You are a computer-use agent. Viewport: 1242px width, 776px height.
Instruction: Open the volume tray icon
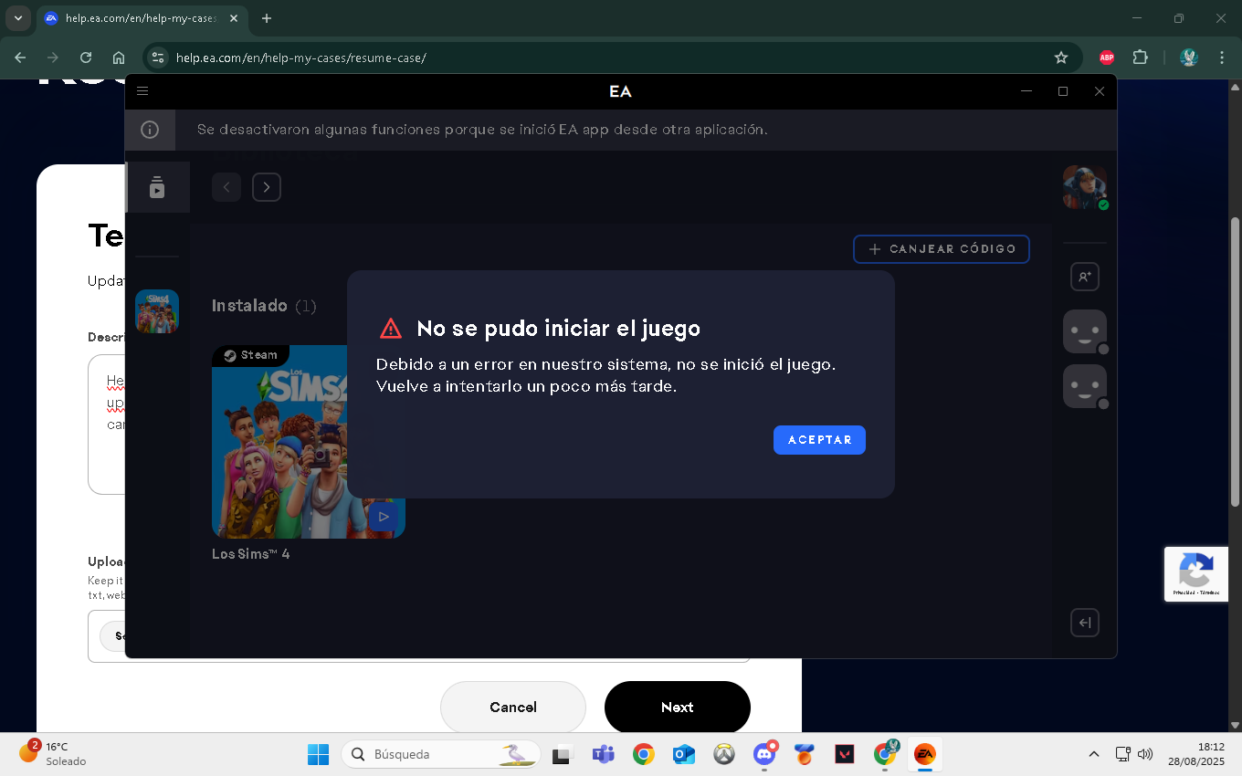[x=1145, y=754]
